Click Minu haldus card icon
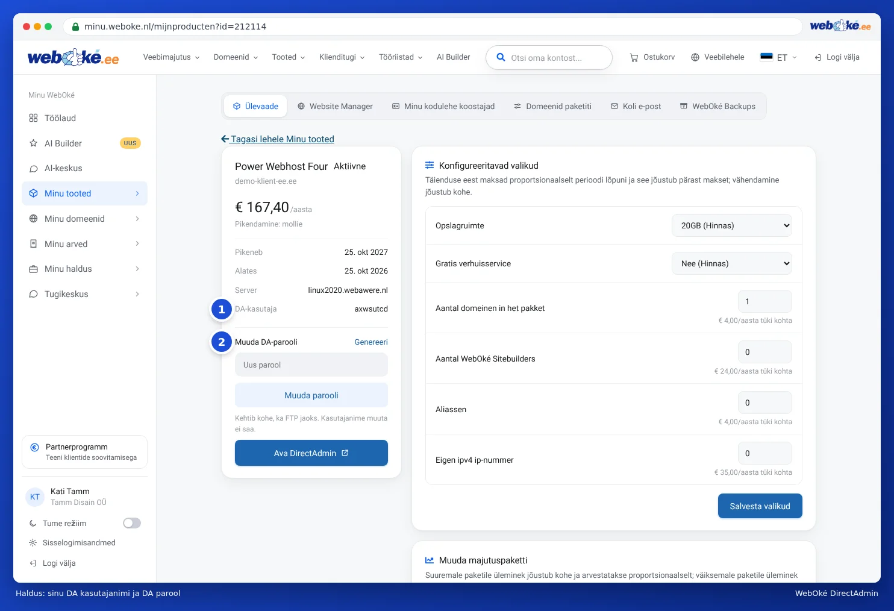Viewport: 894px width, 611px height. [x=33, y=269]
